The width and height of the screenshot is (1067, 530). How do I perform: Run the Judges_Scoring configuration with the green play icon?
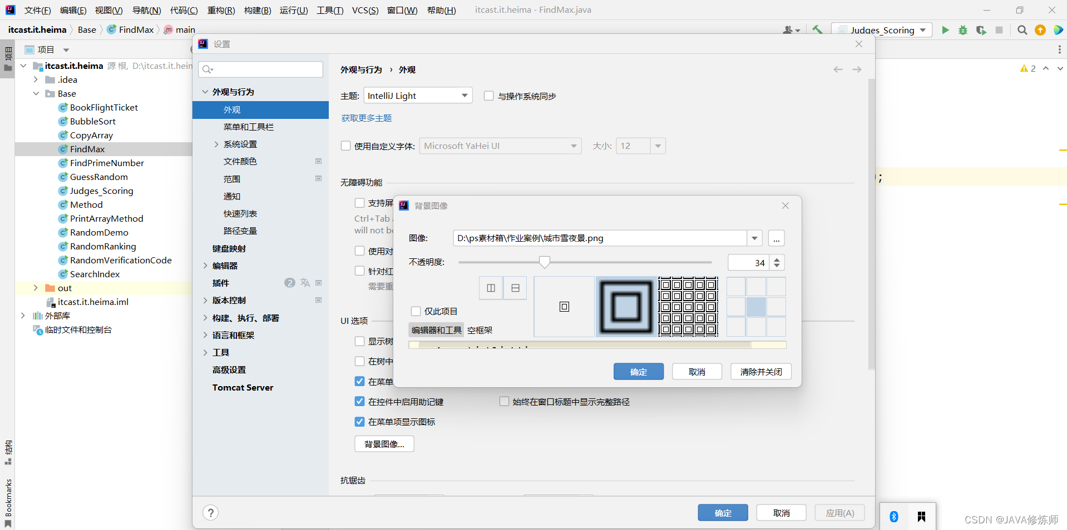tap(945, 30)
